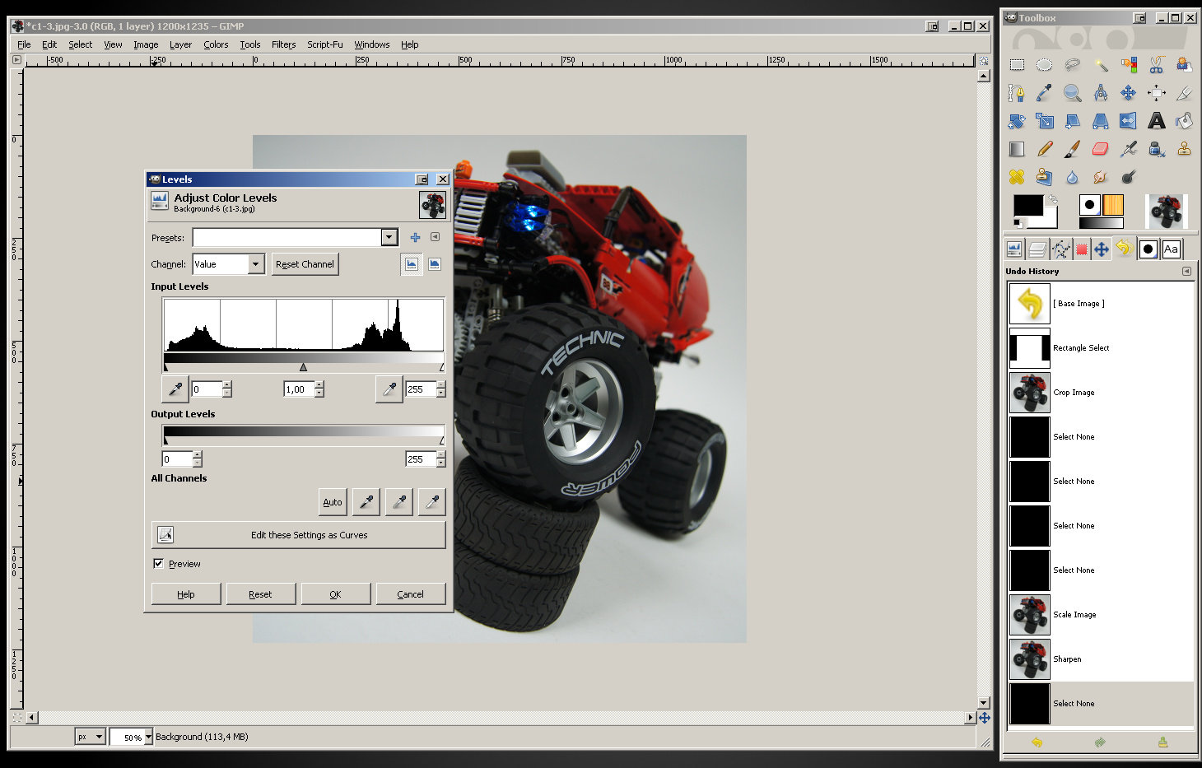
Task: Select the Move tool in Toolbox
Action: pyautogui.click(x=1129, y=93)
